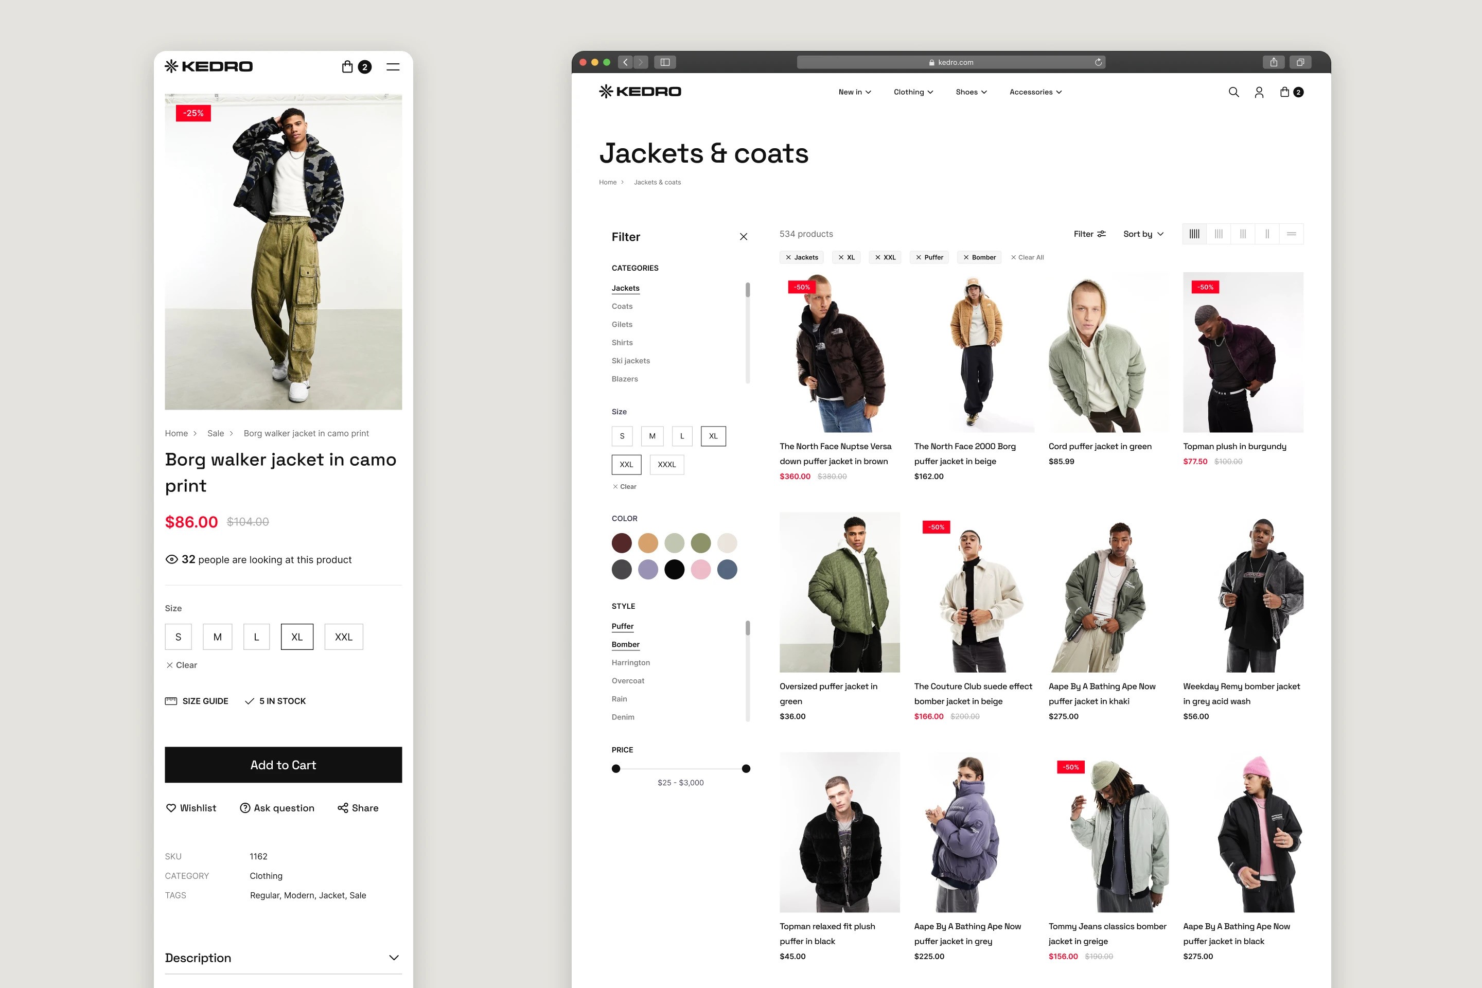Click the search magnifier icon in header
The height and width of the screenshot is (988, 1482).
(1233, 92)
